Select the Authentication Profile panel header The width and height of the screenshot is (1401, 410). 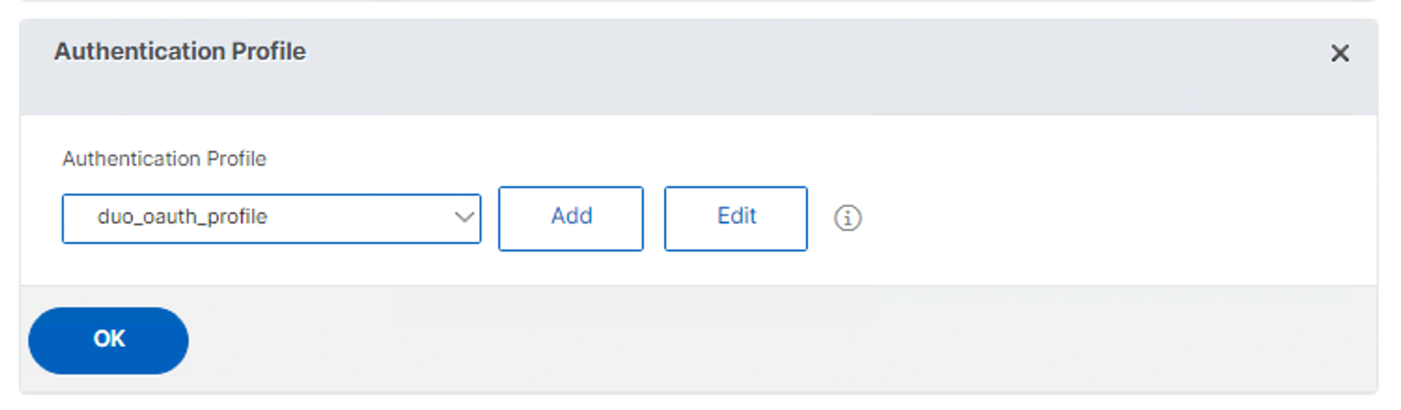(x=180, y=52)
